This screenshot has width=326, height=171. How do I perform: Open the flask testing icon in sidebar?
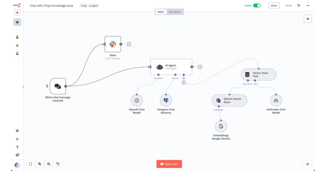click(x=17, y=54)
